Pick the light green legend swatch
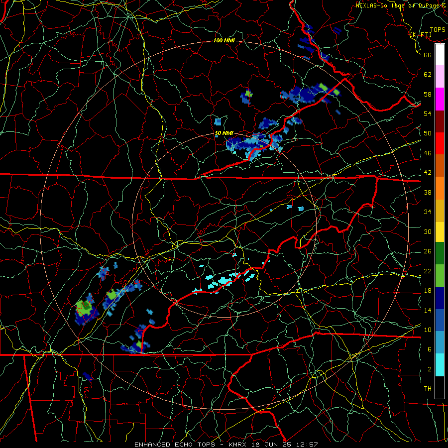Image resolution: width=448 pixels, height=448 pixels. (440, 276)
